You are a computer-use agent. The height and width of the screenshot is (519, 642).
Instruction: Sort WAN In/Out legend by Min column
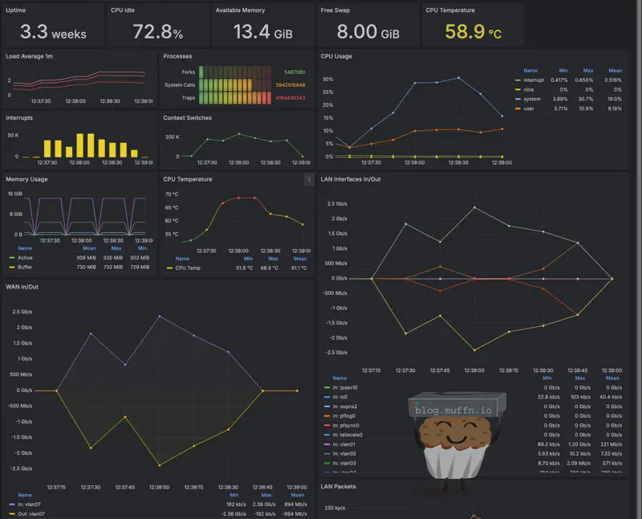click(x=230, y=495)
